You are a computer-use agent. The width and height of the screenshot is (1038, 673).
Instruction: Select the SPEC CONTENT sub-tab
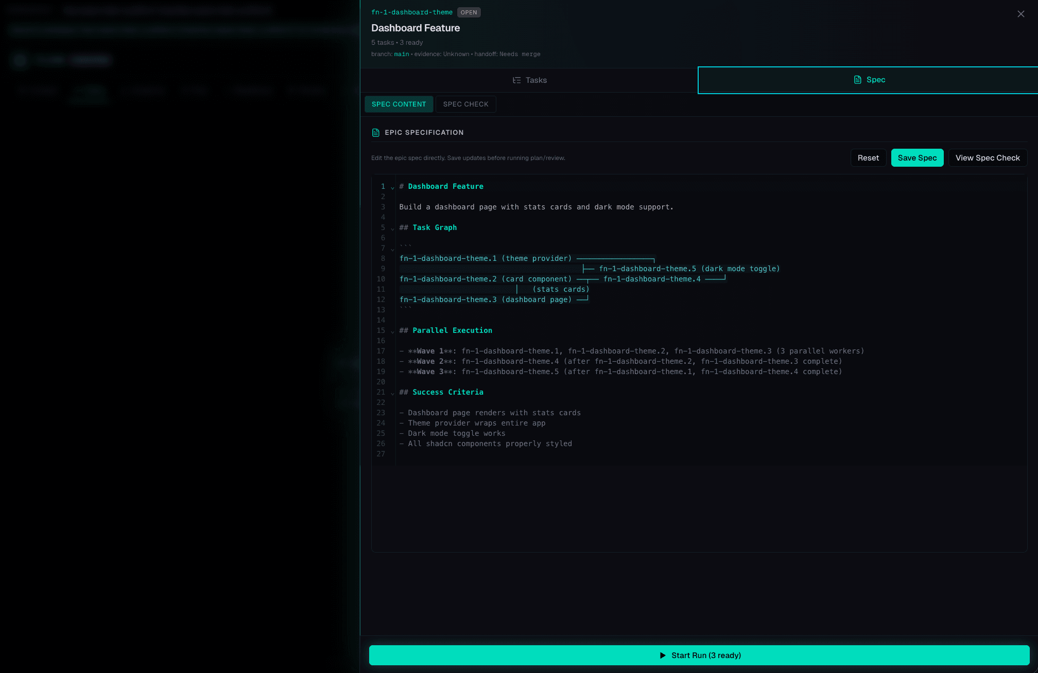pos(399,104)
